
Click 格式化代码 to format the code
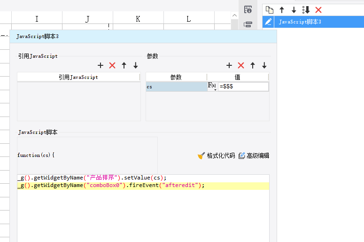coord(217,156)
